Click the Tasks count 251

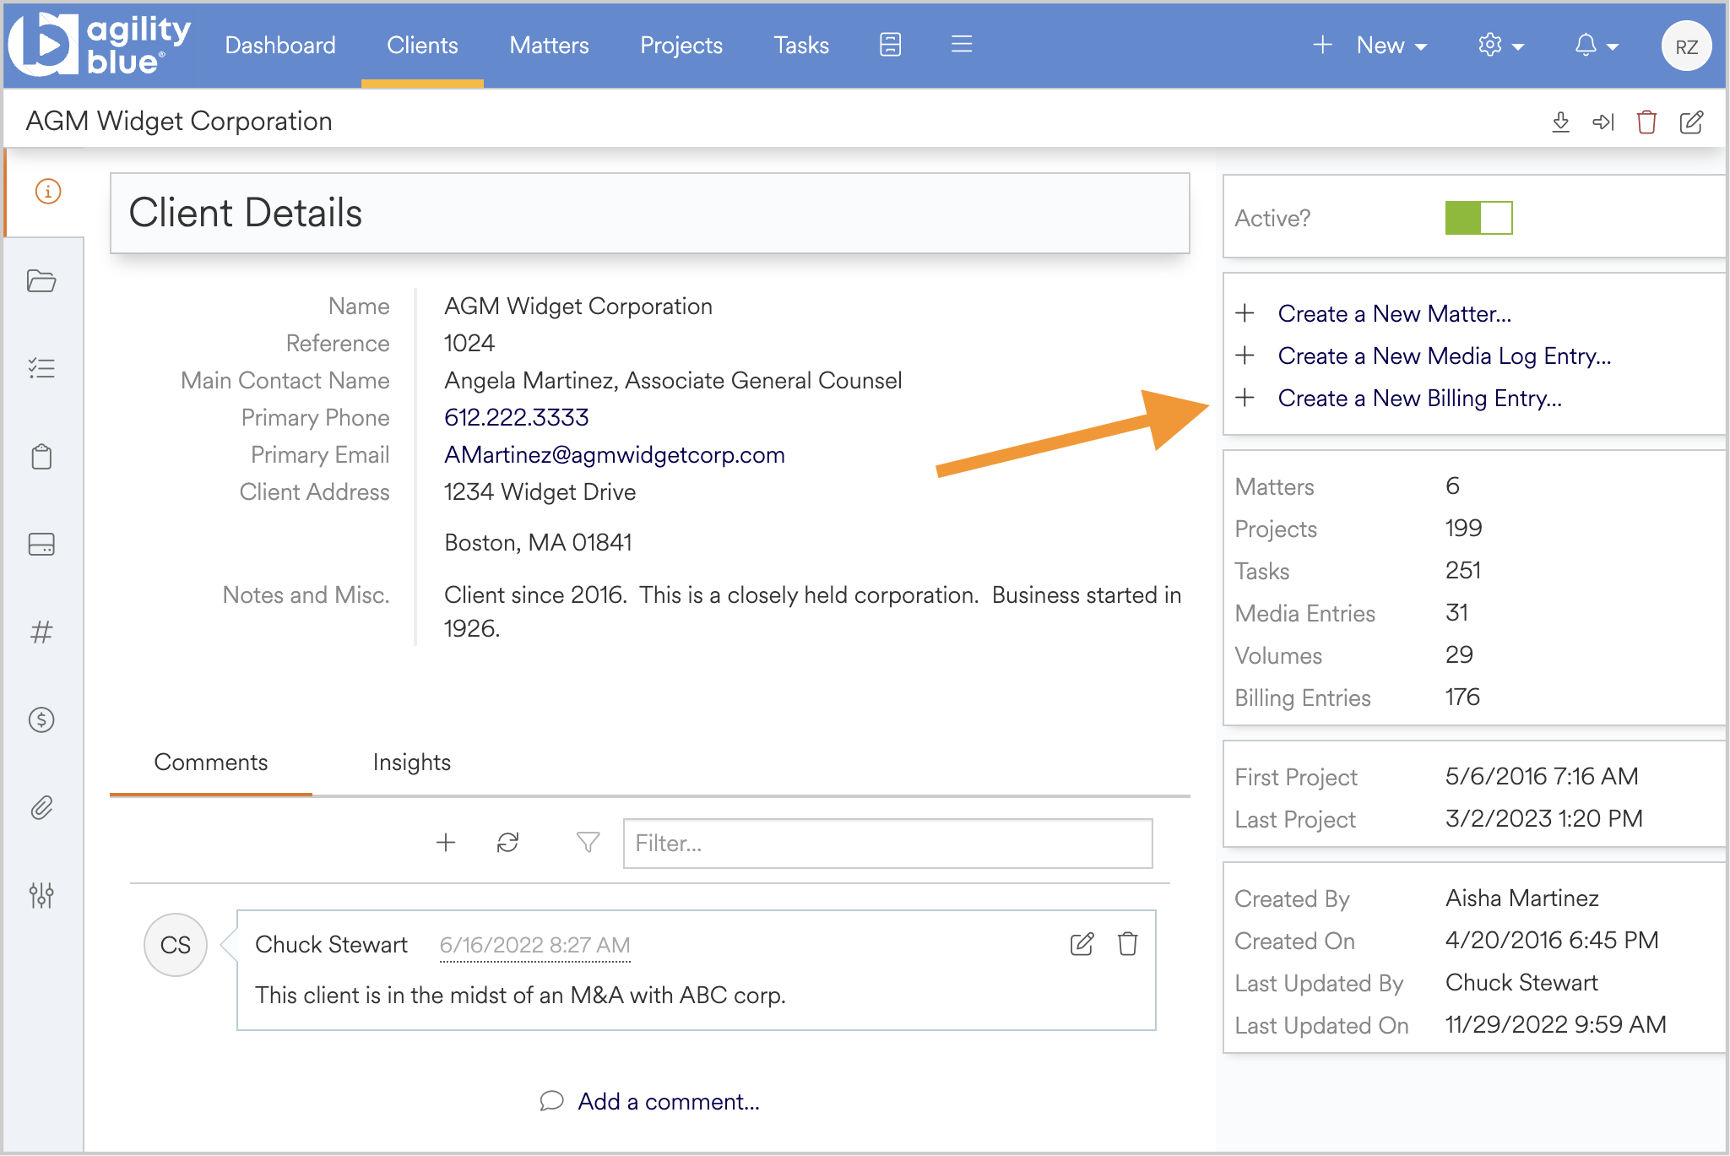(x=1462, y=570)
